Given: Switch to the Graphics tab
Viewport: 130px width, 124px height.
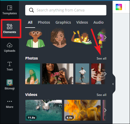Looking at the screenshot, I should pos(63,22).
